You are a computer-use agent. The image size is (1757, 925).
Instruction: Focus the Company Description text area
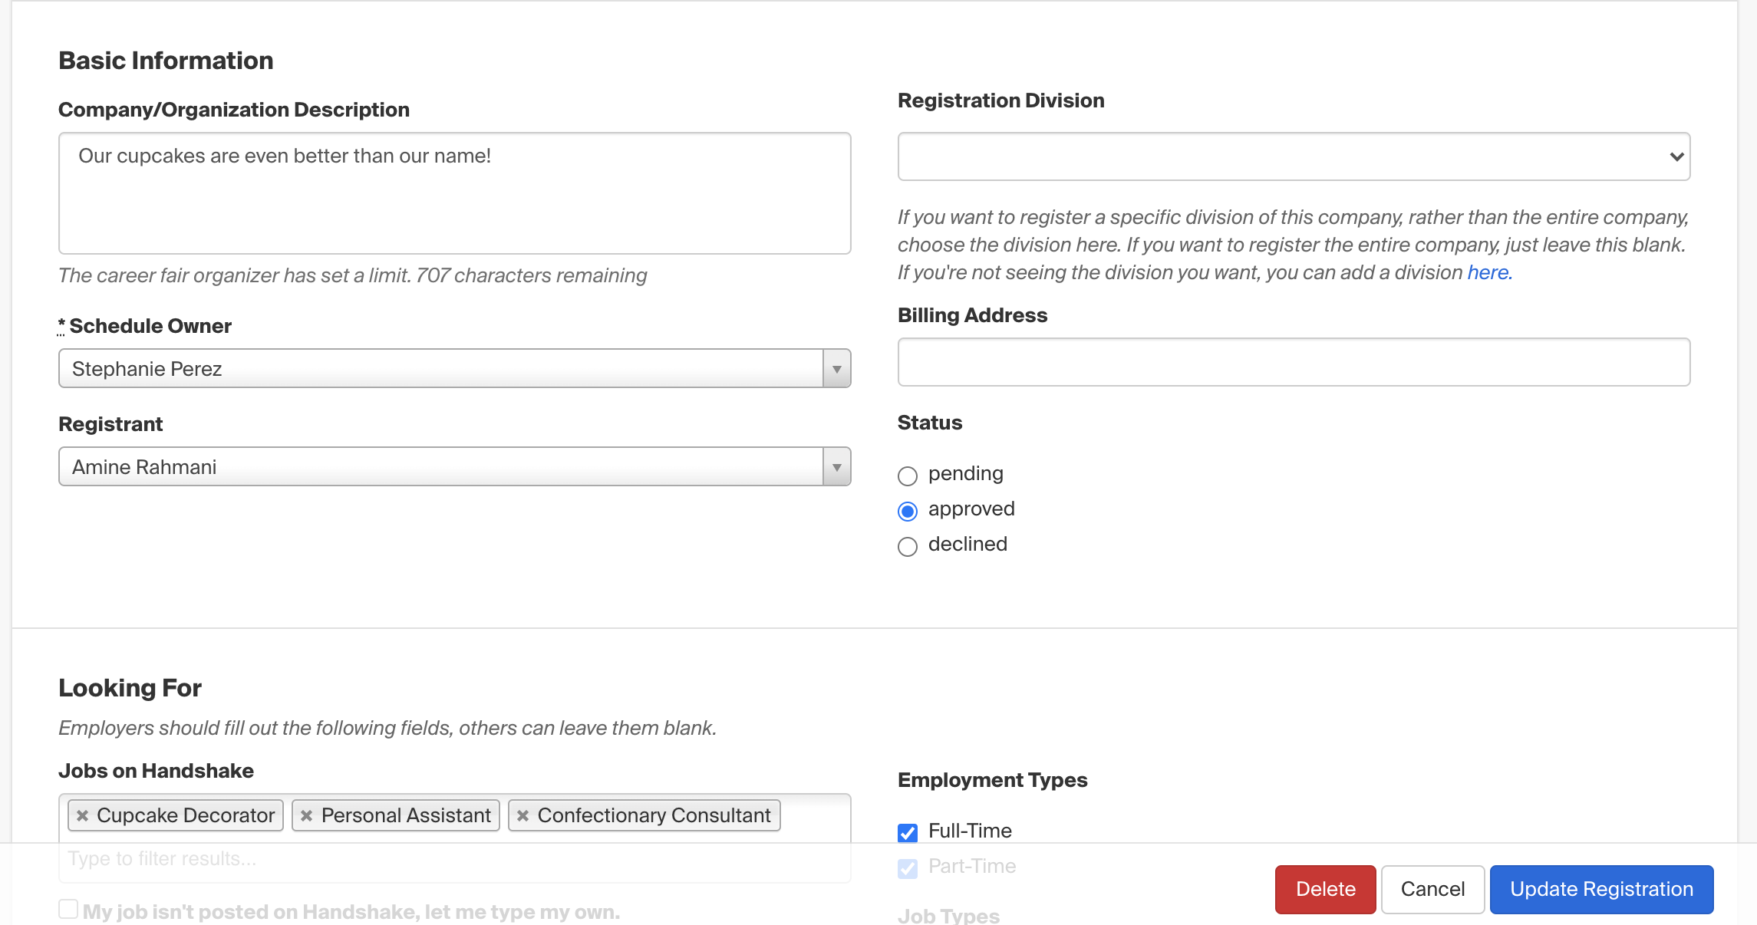pyautogui.click(x=454, y=193)
